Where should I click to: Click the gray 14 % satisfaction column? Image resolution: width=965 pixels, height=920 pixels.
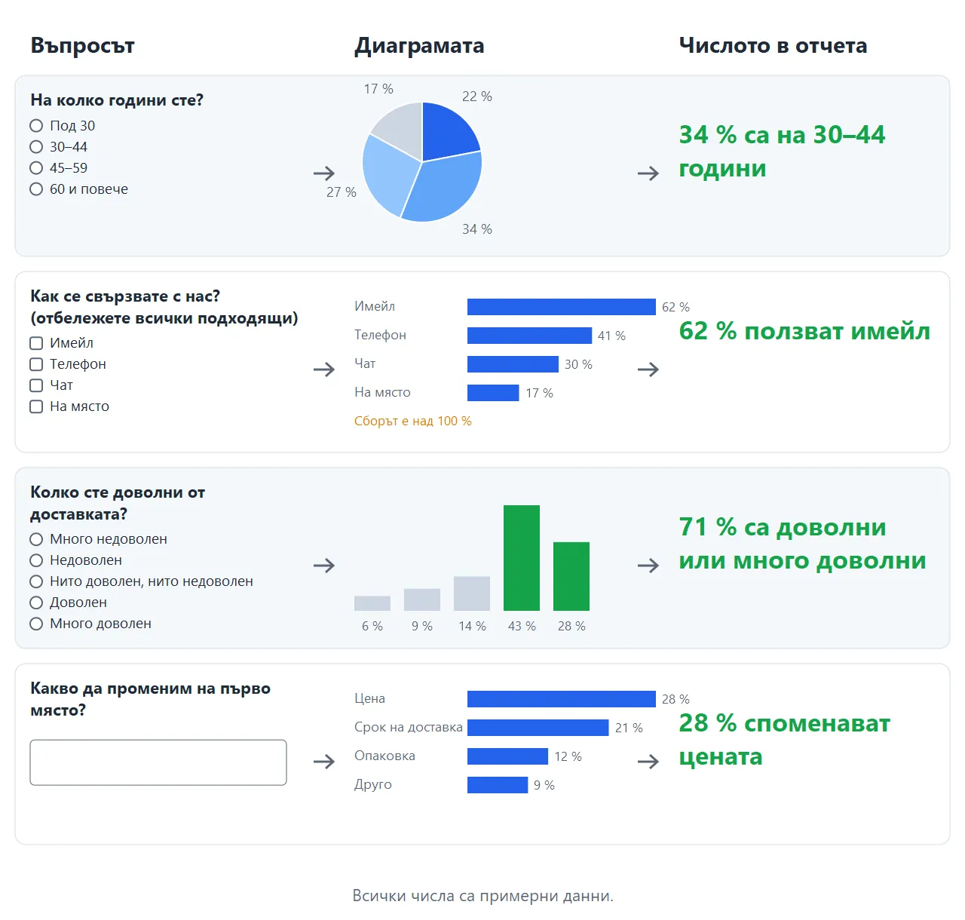(x=472, y=593)
